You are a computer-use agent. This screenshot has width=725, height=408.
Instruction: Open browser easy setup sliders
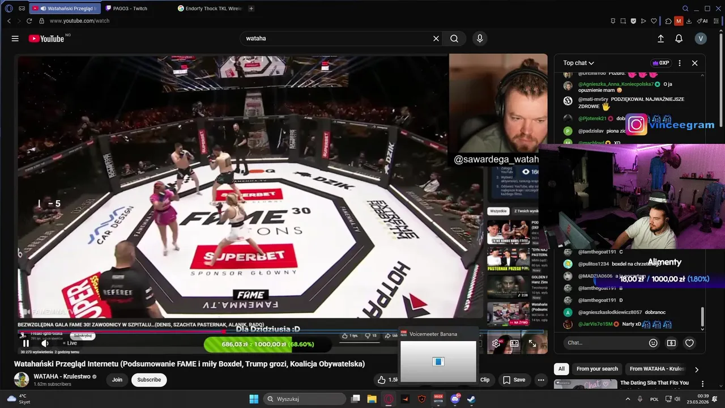pyautogui.click(x=715, y=21)
